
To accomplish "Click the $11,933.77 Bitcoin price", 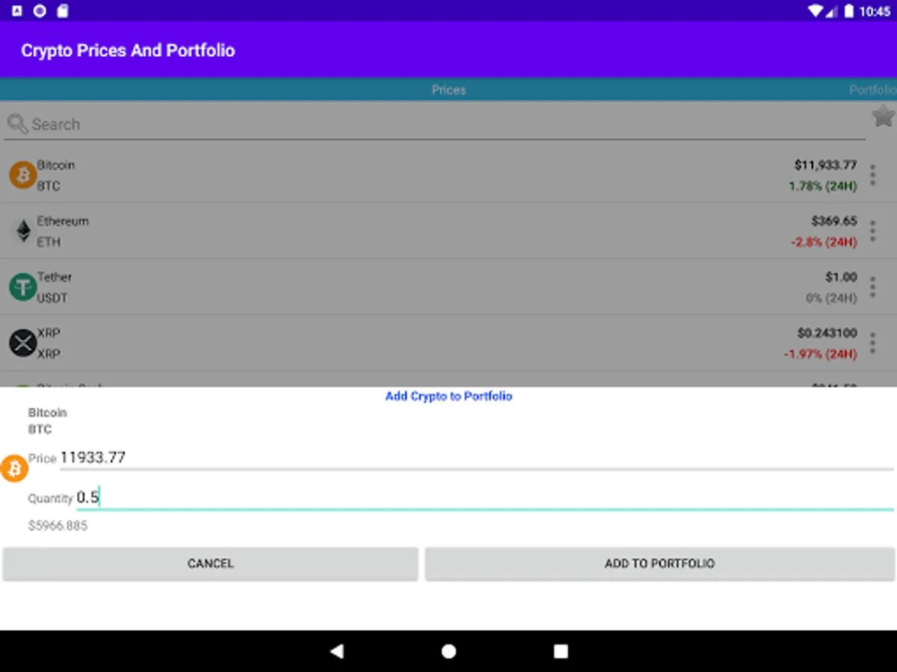I will pos(825,165).
